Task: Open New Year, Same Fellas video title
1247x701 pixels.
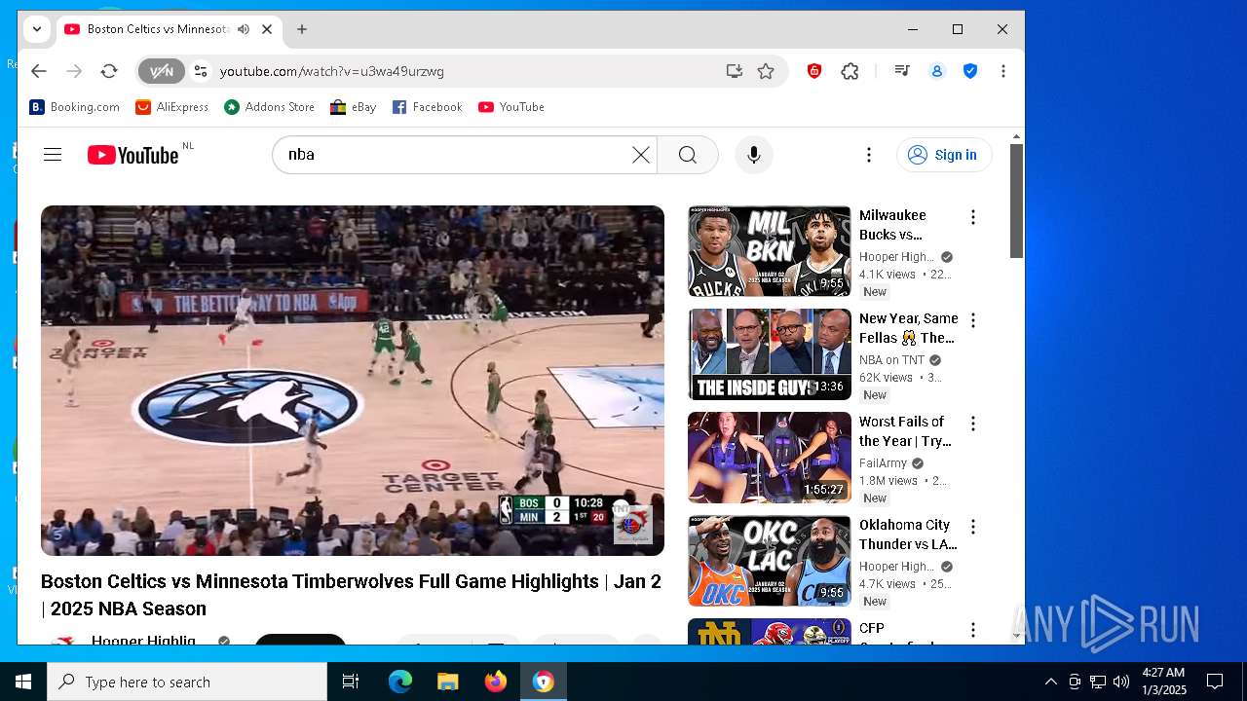Action: (908, 328)
